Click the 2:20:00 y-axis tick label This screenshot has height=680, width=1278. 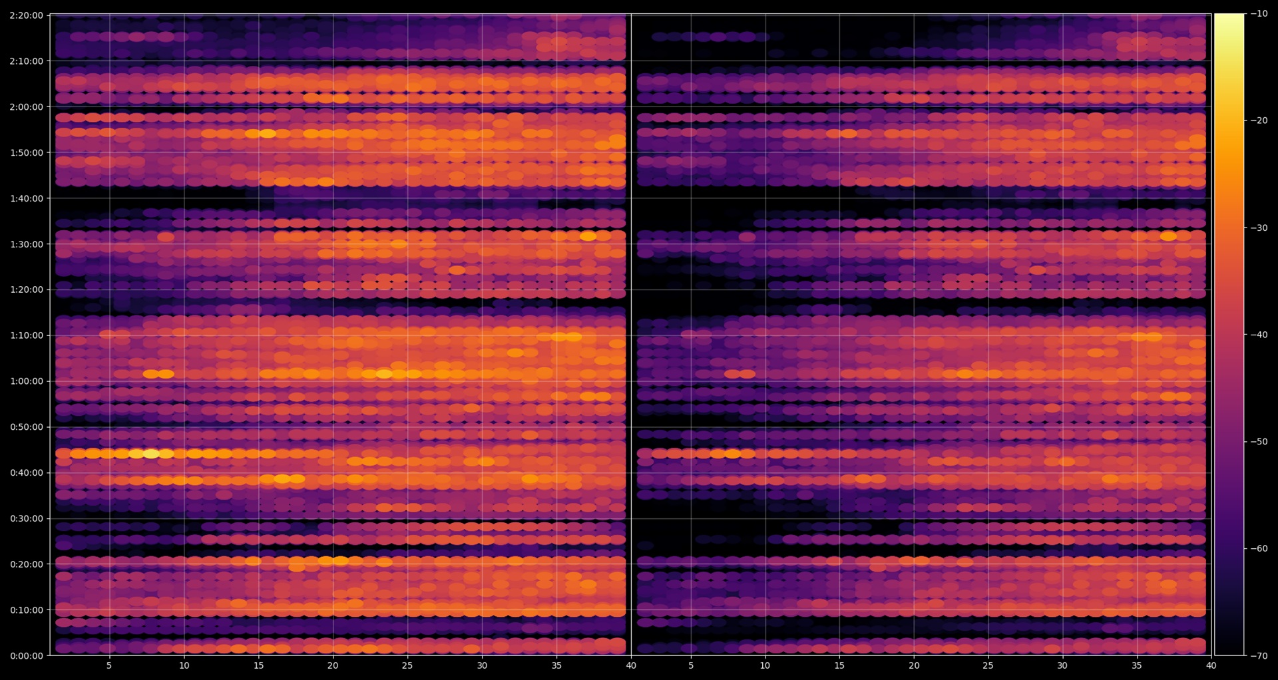pos(27,15)
